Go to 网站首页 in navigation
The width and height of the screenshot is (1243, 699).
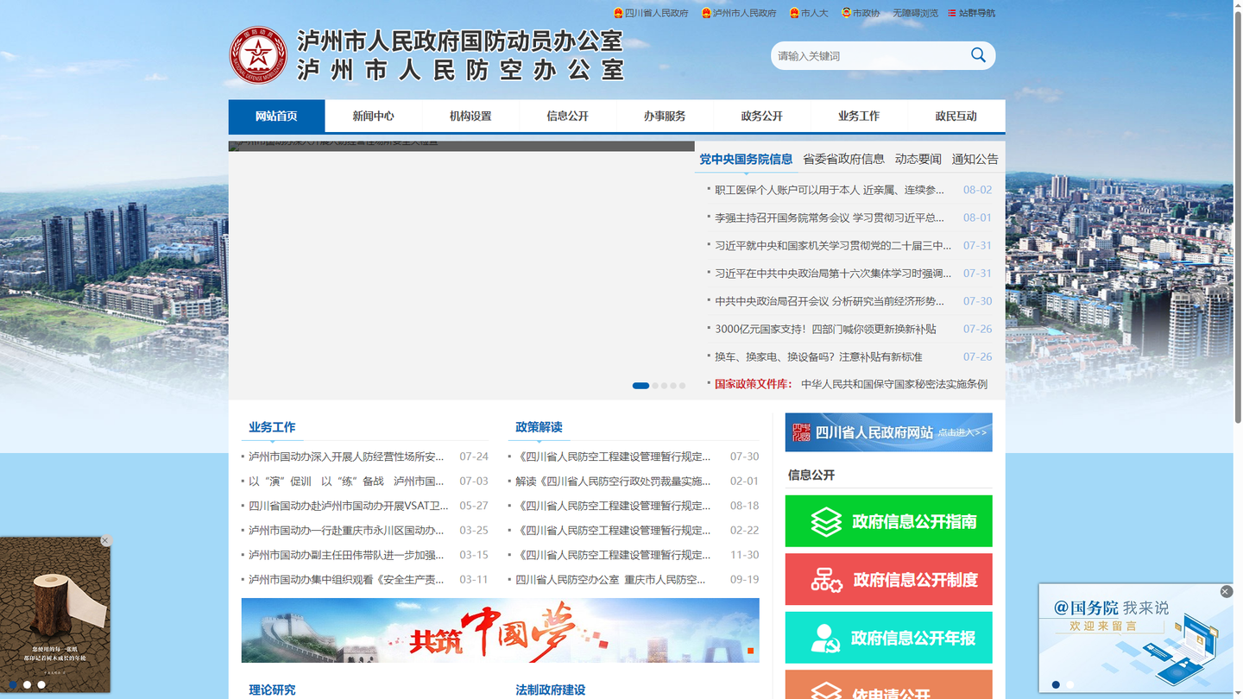point(276,116)
